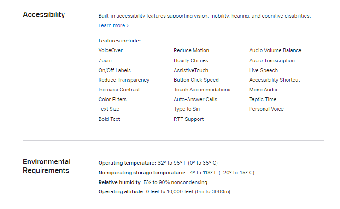The height and width of the screenshot is (209, 340).
Task: Select the Operating altitude specification text
Action: click(164, 191)
